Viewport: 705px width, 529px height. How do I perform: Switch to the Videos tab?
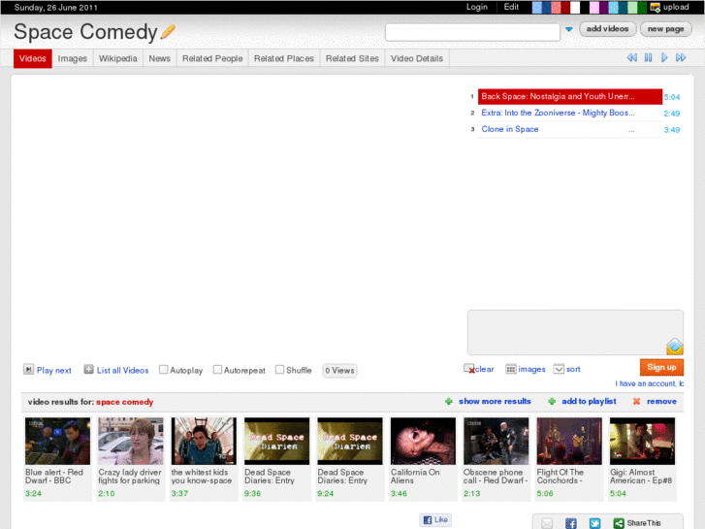point(33,58)
